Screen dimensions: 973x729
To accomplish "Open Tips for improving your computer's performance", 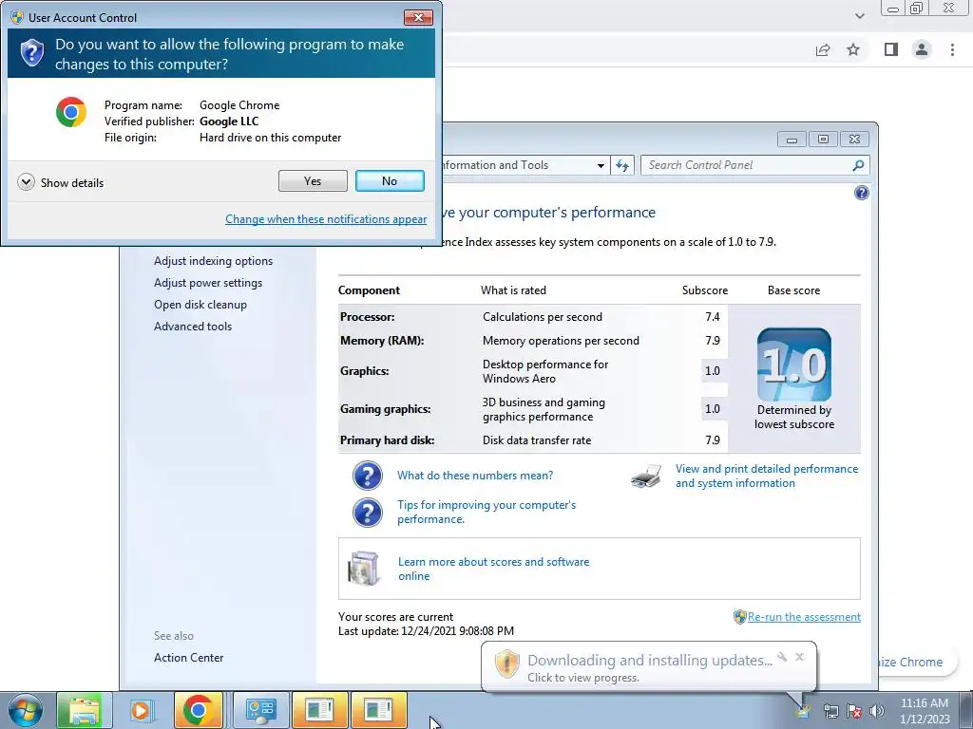I will tap(486, 512).
